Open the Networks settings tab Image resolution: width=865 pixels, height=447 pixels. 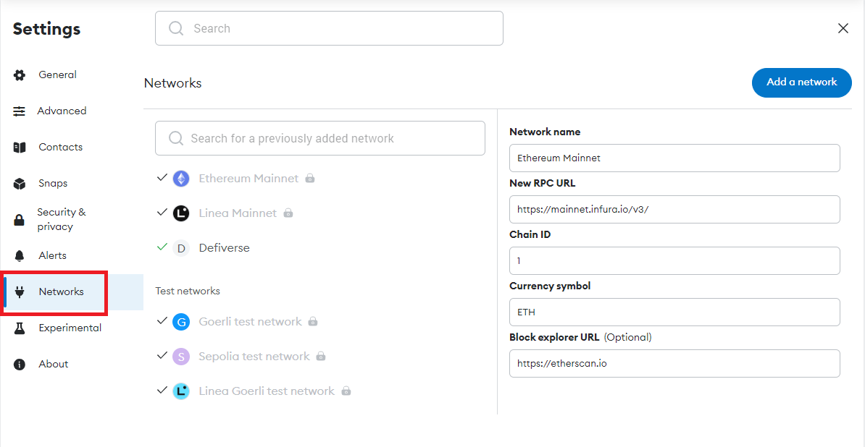pos(61,292)
